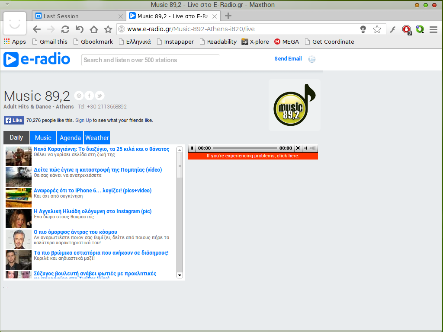Open the Instapaper bookmark
The width and height of the screenshot is (443, 332).
pos(176,42)
